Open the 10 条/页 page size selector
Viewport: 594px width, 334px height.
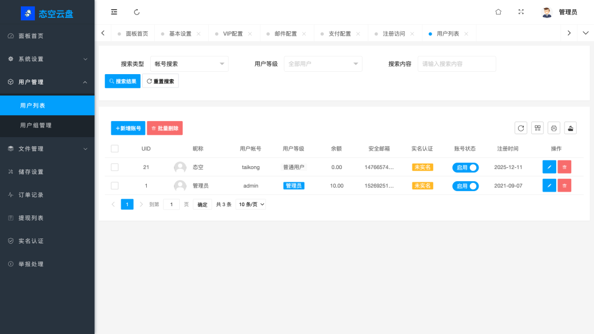251,204
